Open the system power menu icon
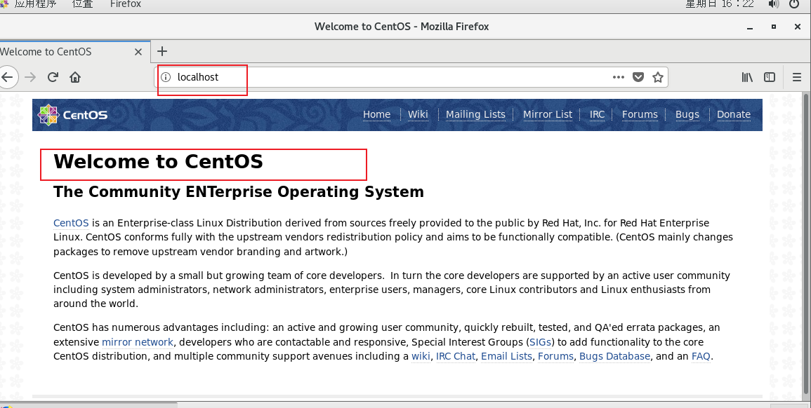This screenshot has height=408, width=811. 794,4
